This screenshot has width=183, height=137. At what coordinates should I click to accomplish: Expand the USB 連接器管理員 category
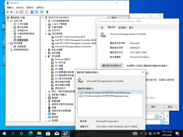[46, 21]
